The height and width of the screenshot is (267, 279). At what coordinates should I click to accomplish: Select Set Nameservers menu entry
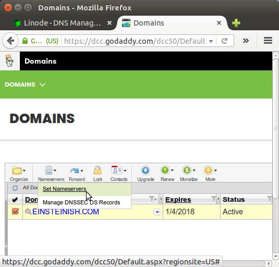click(x=84, y=189)
